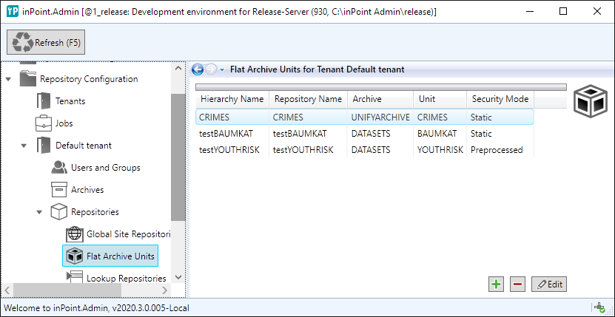
Task: Select the Default tenant tree item
Action: click(x=84, y=146)
